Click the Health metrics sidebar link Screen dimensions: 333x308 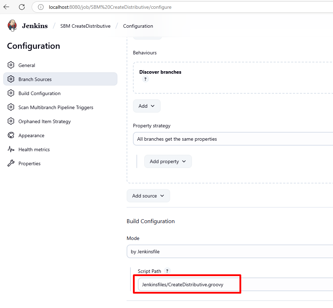(34, 149)
